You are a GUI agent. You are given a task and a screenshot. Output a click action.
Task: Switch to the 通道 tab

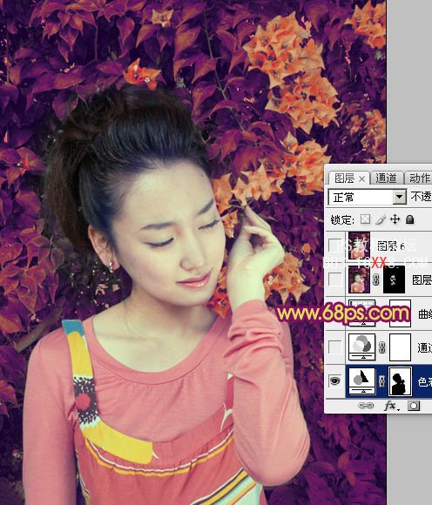[x=386, y=178]
